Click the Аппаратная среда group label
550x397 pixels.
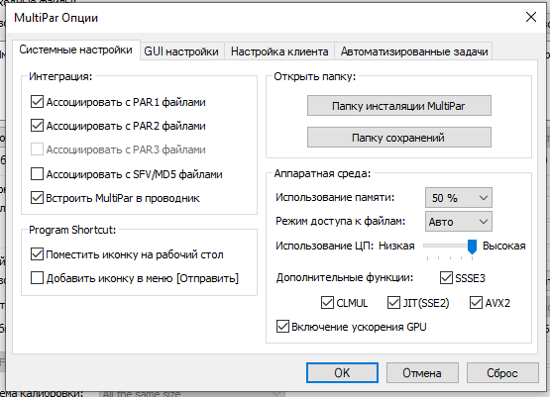click(322, 173)
